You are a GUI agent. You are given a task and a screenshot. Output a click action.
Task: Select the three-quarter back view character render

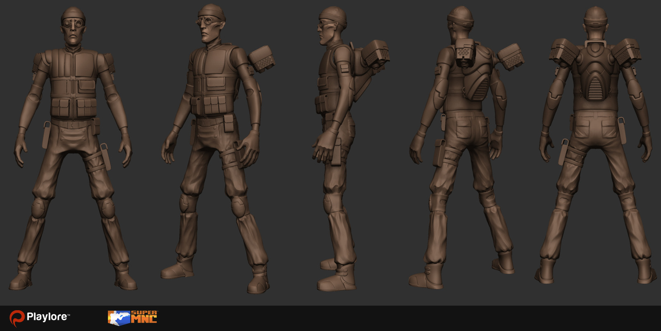tap(463, 149)
